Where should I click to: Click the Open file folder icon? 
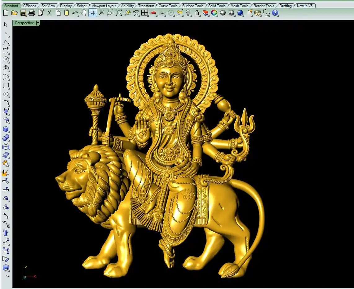tap(14, 13)
